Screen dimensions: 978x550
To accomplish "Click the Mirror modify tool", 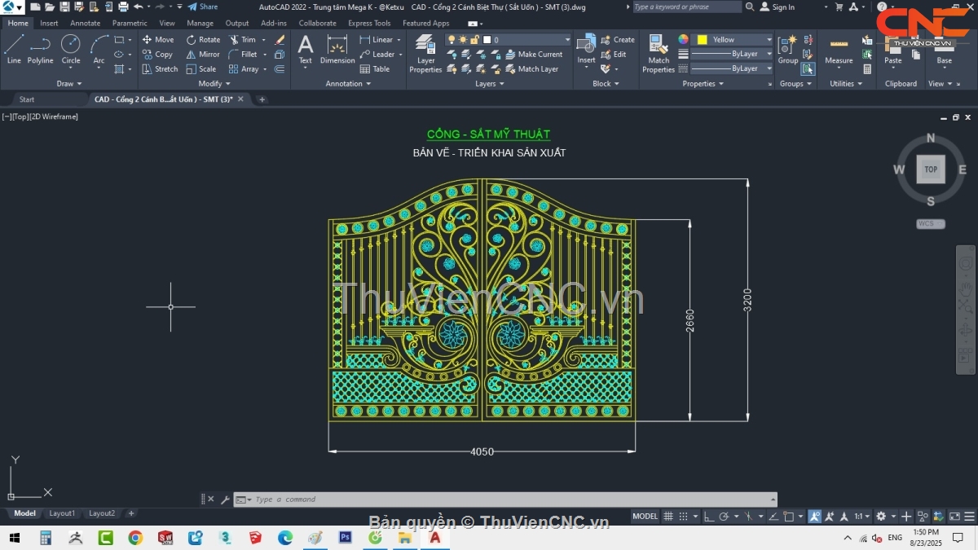I will click(x=202, y=55).
